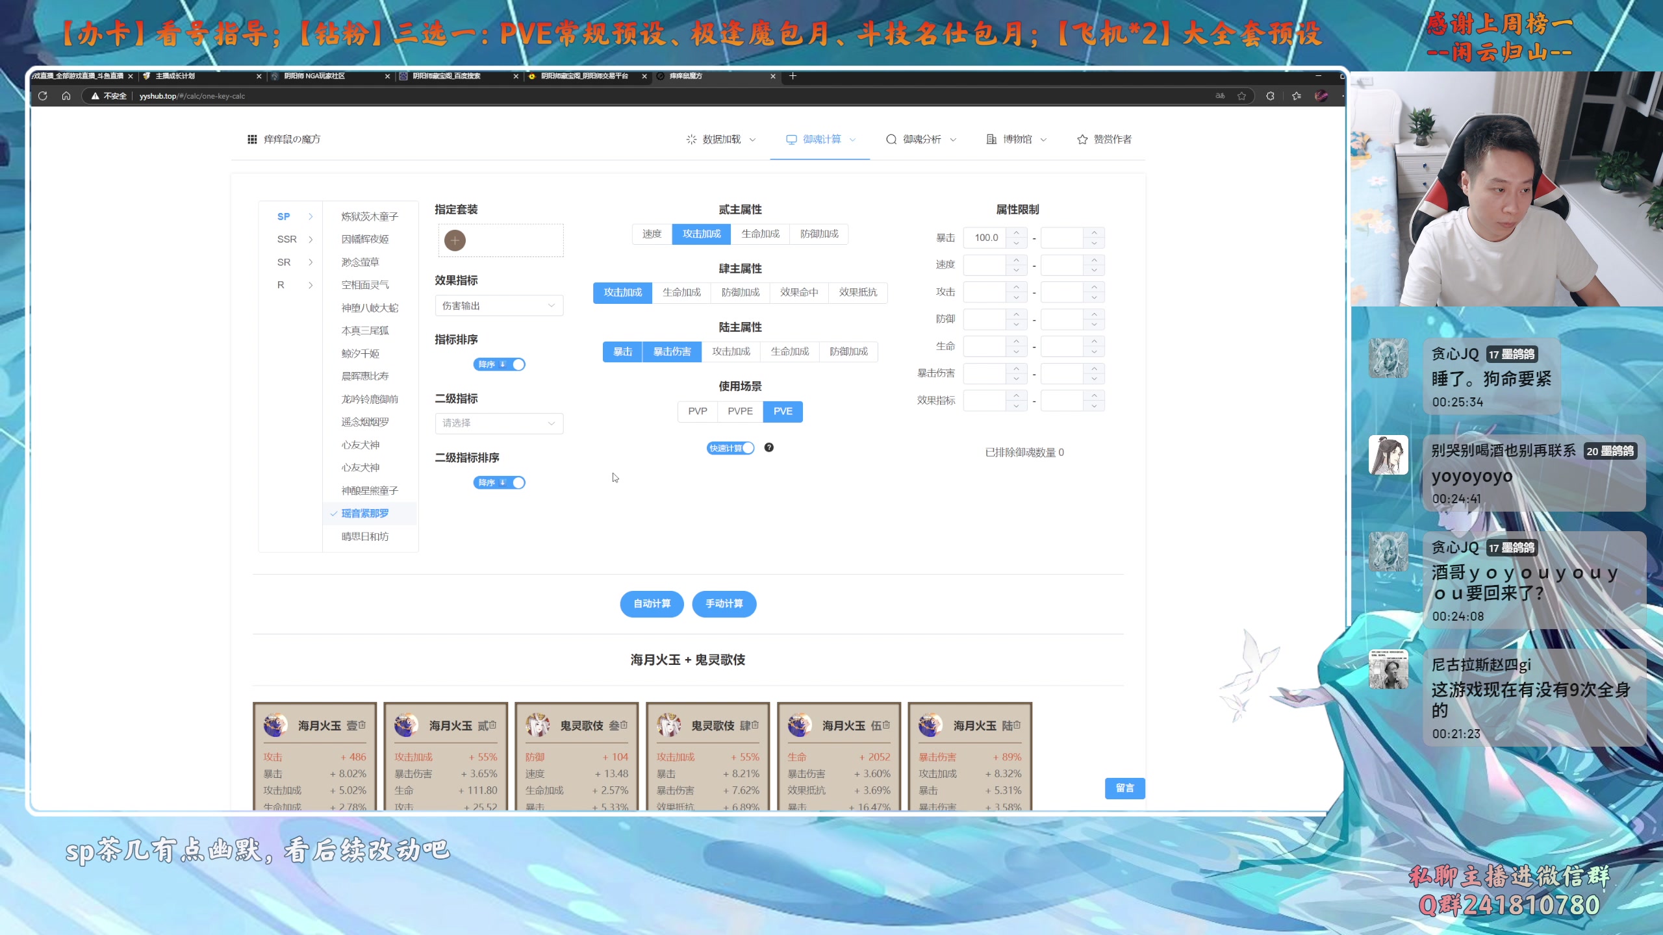The image size is (1663, 935).
Task: Click the 自动计算 button
Action: click(x=652, y=604)
